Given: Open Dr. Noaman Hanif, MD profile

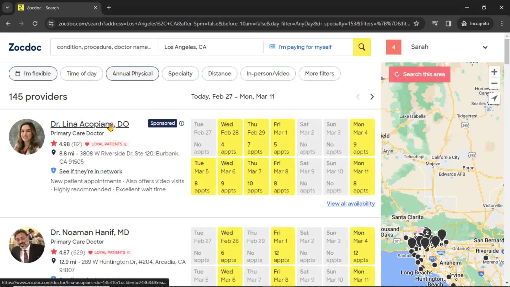Looking at the screenshot, I should point(90,232).
